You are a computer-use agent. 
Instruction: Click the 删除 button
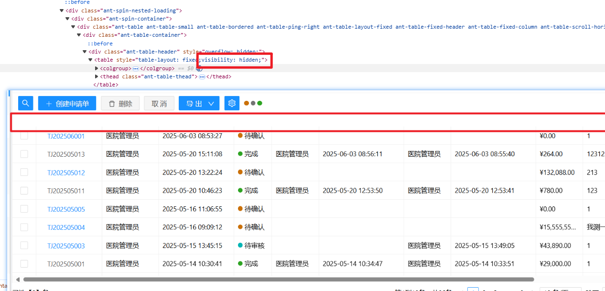pyautogui.click(x=120, y=103)
